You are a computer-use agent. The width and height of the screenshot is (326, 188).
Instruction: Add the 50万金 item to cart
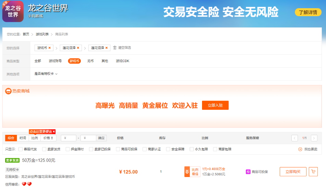pos(313,172)
